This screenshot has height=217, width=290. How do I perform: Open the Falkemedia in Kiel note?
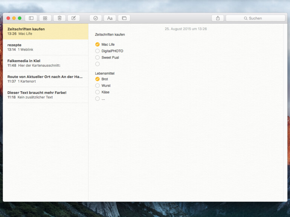click(45, 63)
